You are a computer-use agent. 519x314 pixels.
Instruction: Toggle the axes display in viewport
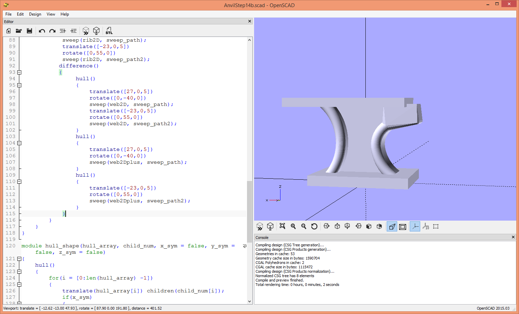[415, 226]
